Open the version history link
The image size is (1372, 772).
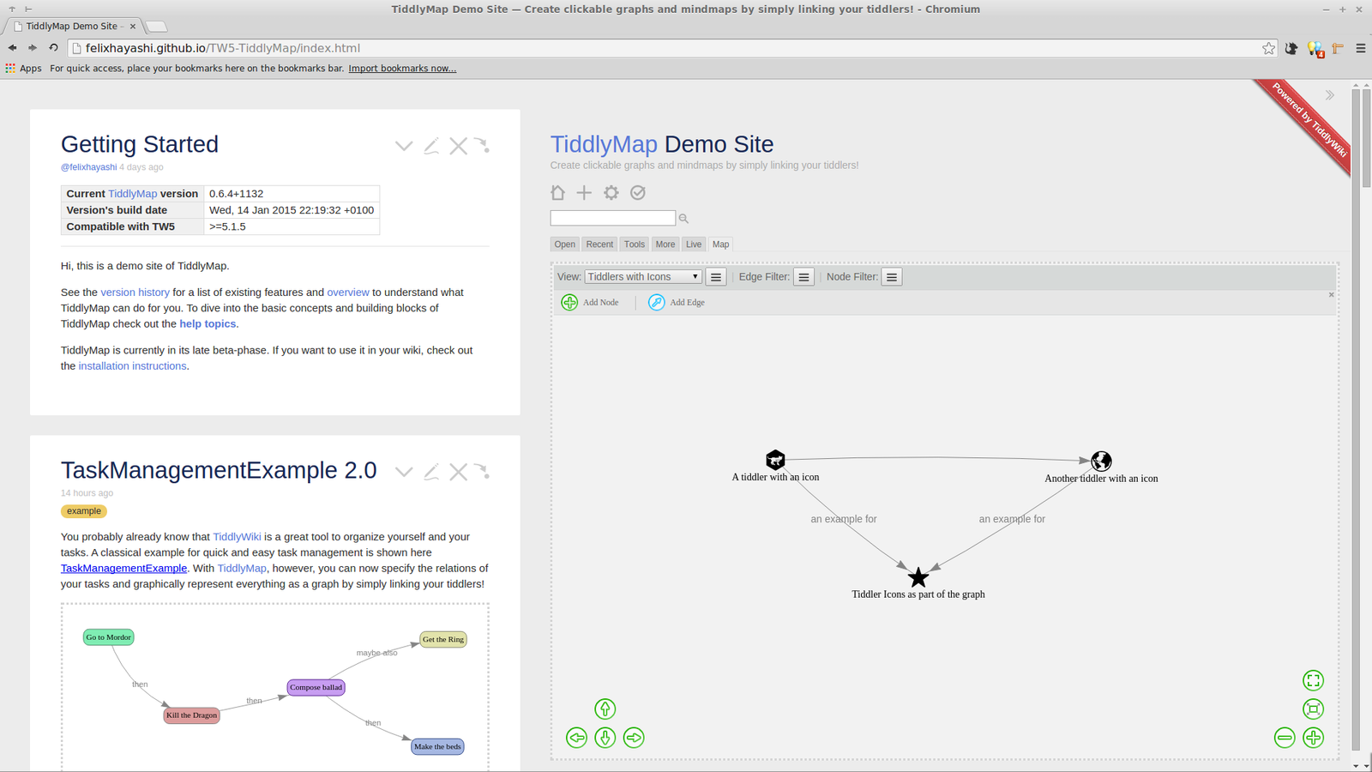pos(135,293)
